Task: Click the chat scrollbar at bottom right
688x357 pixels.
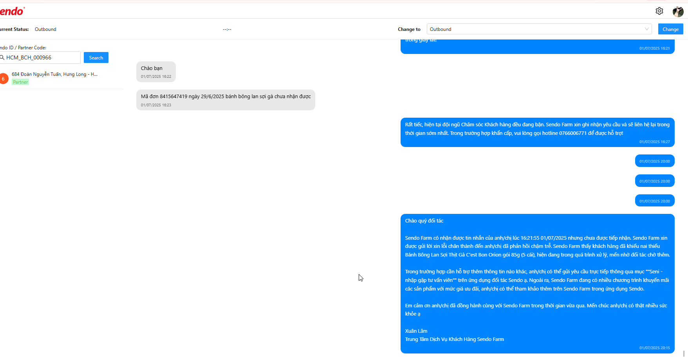Action: click(x=684, y=353)
